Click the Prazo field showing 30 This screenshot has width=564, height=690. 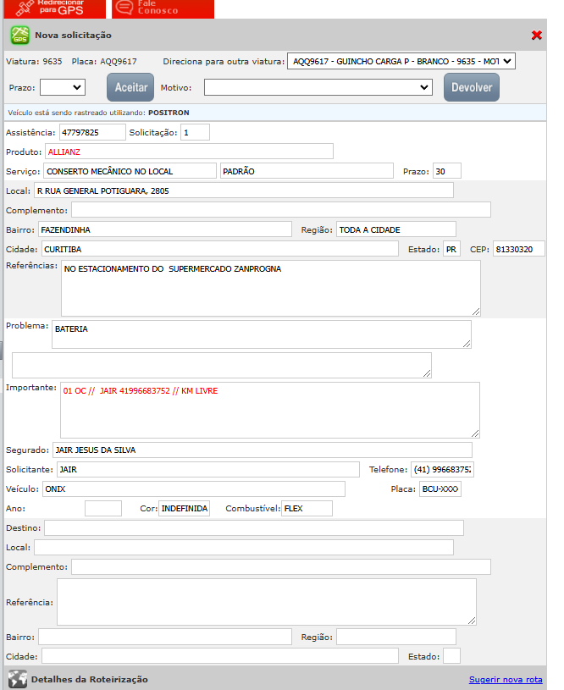[x=447, y=171]
